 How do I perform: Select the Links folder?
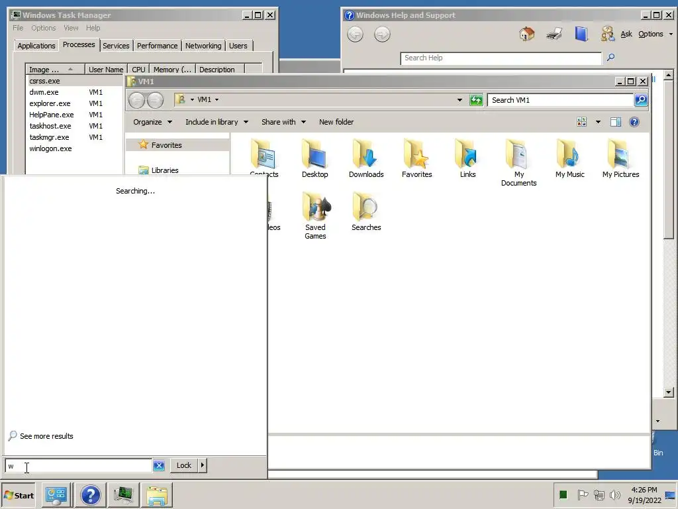pos(468,158)
